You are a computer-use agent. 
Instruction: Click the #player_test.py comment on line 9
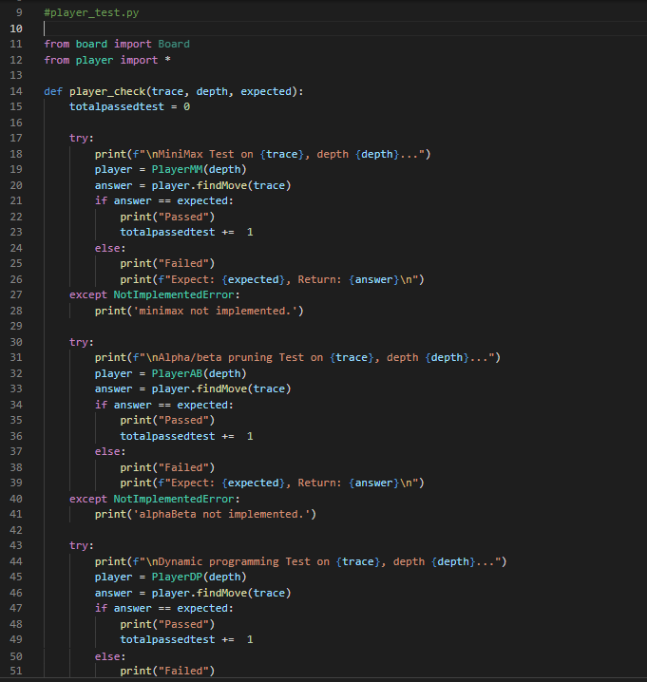pyautogui.click(x=91, y=12)
